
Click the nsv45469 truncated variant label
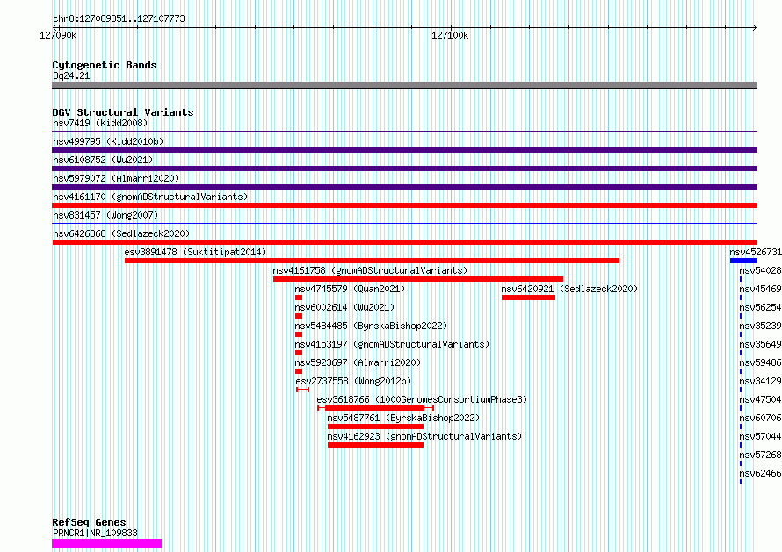click(761, 289)
